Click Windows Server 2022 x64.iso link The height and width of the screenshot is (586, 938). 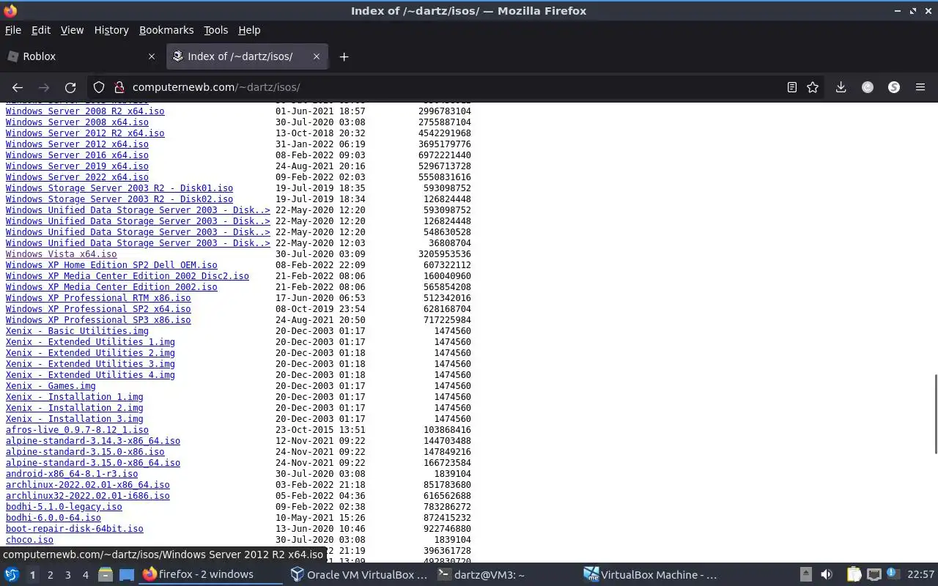(x=77, y=177)
